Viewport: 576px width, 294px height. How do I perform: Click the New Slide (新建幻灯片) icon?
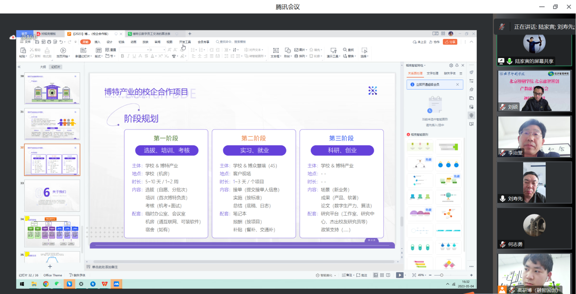coord(84,50)
